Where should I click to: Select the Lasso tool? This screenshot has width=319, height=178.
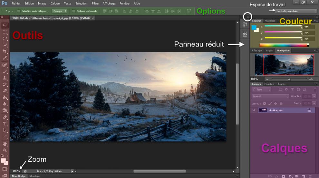[x=5, y=38]
